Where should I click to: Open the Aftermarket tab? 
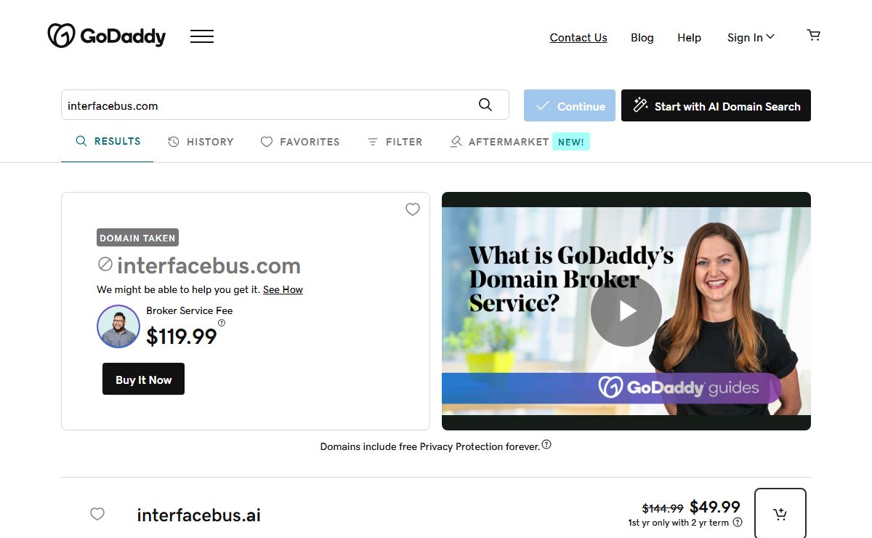[x=499, y=142]
